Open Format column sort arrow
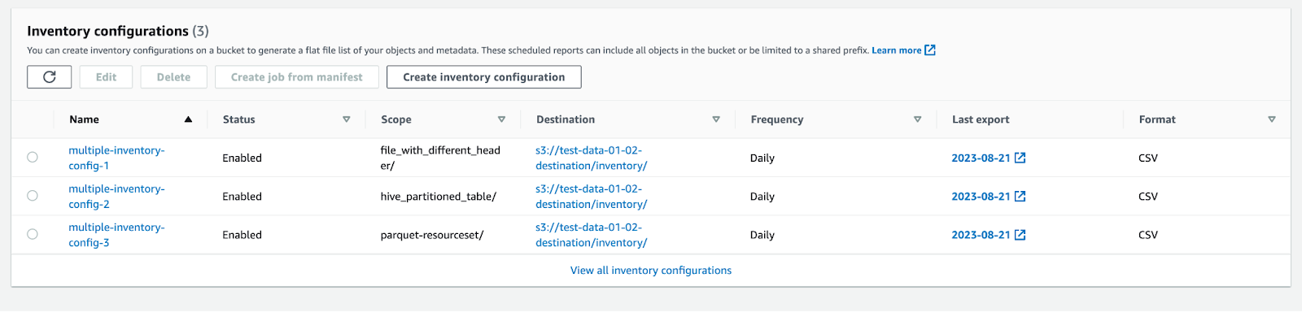The image size is (1302, 312). (1272, 119)
